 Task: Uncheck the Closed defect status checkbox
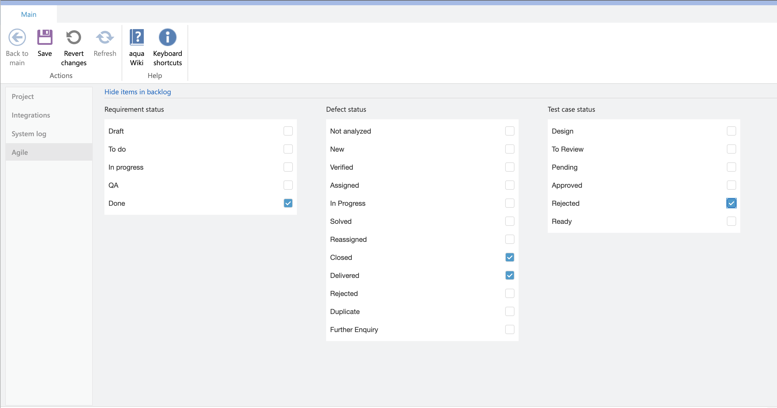point(510,257)
